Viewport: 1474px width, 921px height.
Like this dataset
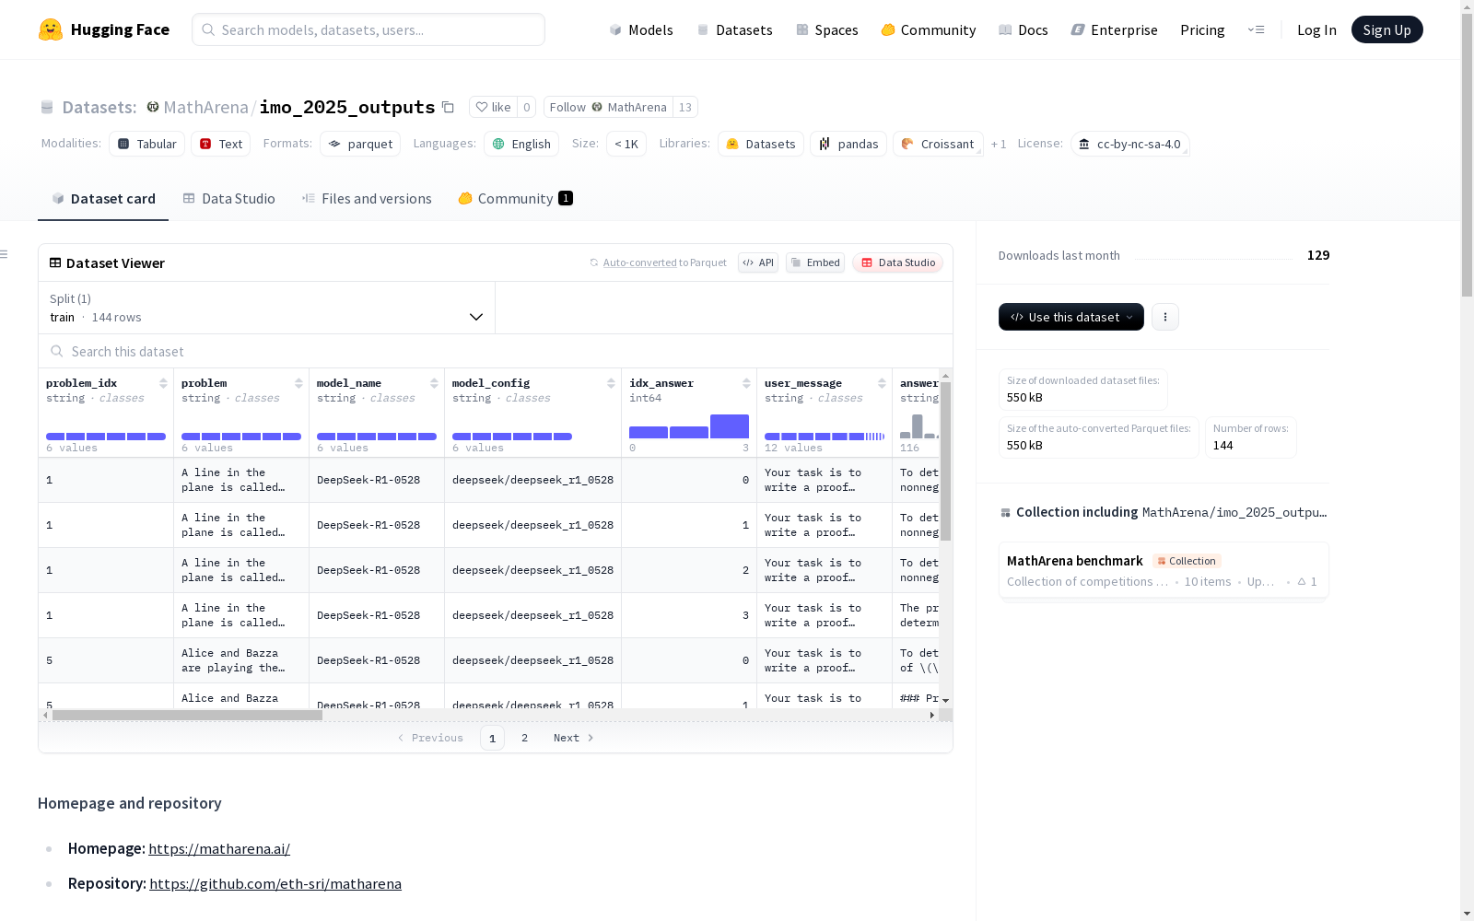click(x=493, y=107)
